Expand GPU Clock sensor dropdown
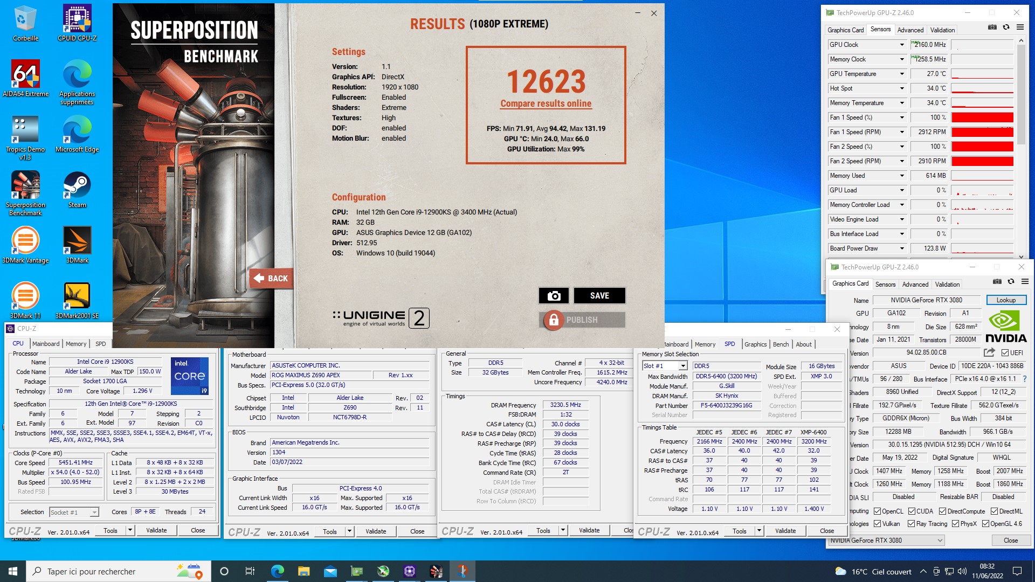This screenshot has height=582, width=1035. click(901, 45)
